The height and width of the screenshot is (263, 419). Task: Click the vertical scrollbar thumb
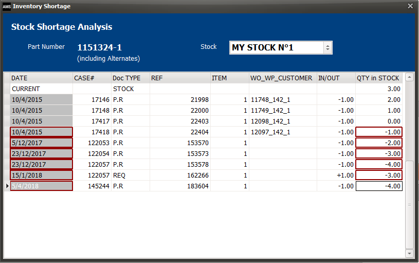[409, 205]
